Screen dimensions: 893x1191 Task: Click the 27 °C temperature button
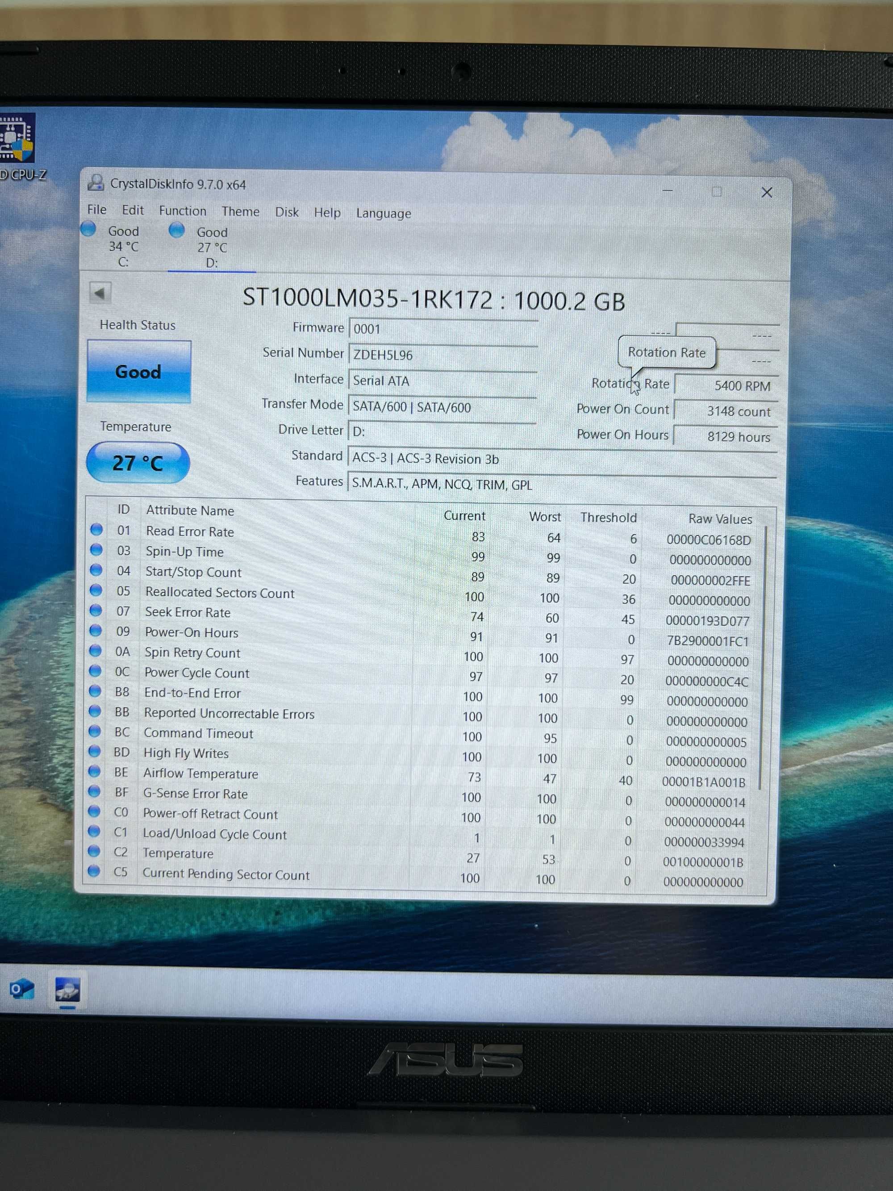click(138, 463)
